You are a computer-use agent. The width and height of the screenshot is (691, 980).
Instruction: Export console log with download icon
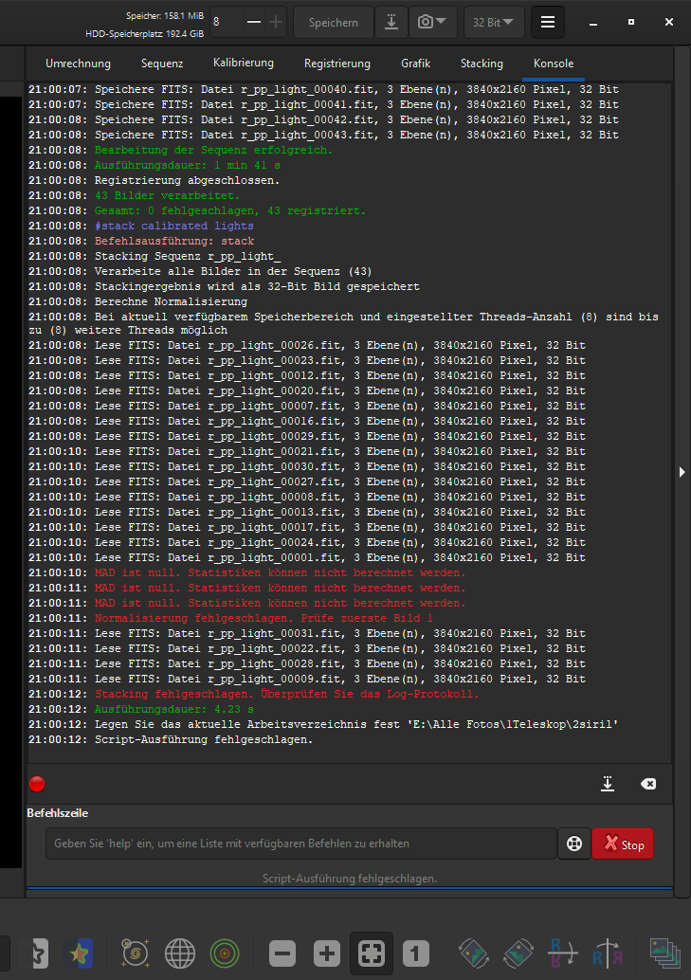(x=608, y=784)
